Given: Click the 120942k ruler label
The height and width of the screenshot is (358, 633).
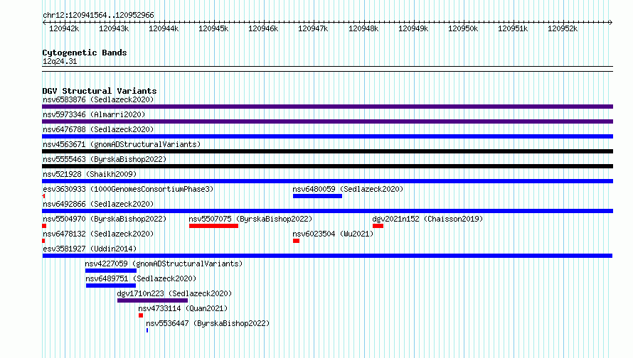Looking at the screenshot, I should point(64,28).
